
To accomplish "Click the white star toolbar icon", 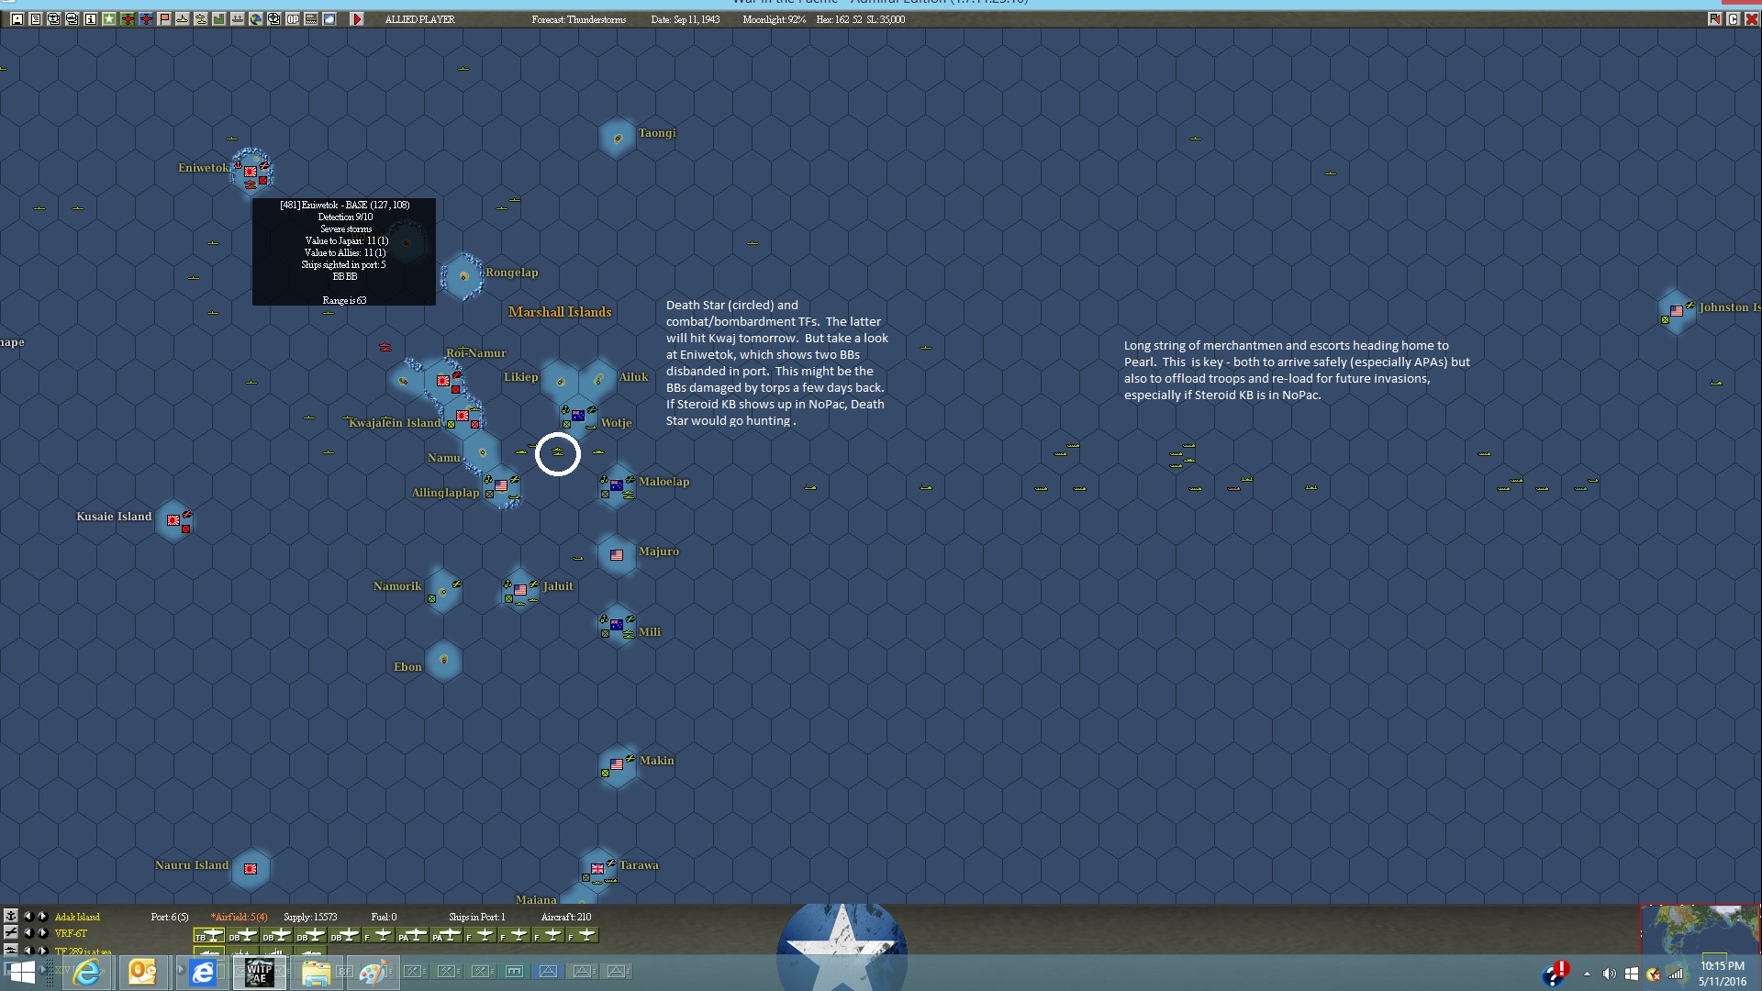I will pyautogui.click(x=109, y=19).
